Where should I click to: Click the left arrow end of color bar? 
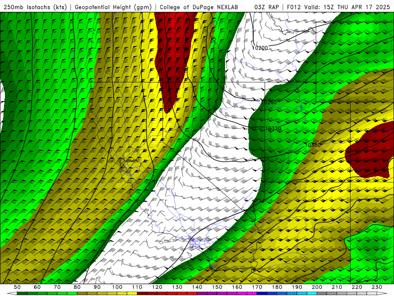pyautogui.click(x=12, y=293)
